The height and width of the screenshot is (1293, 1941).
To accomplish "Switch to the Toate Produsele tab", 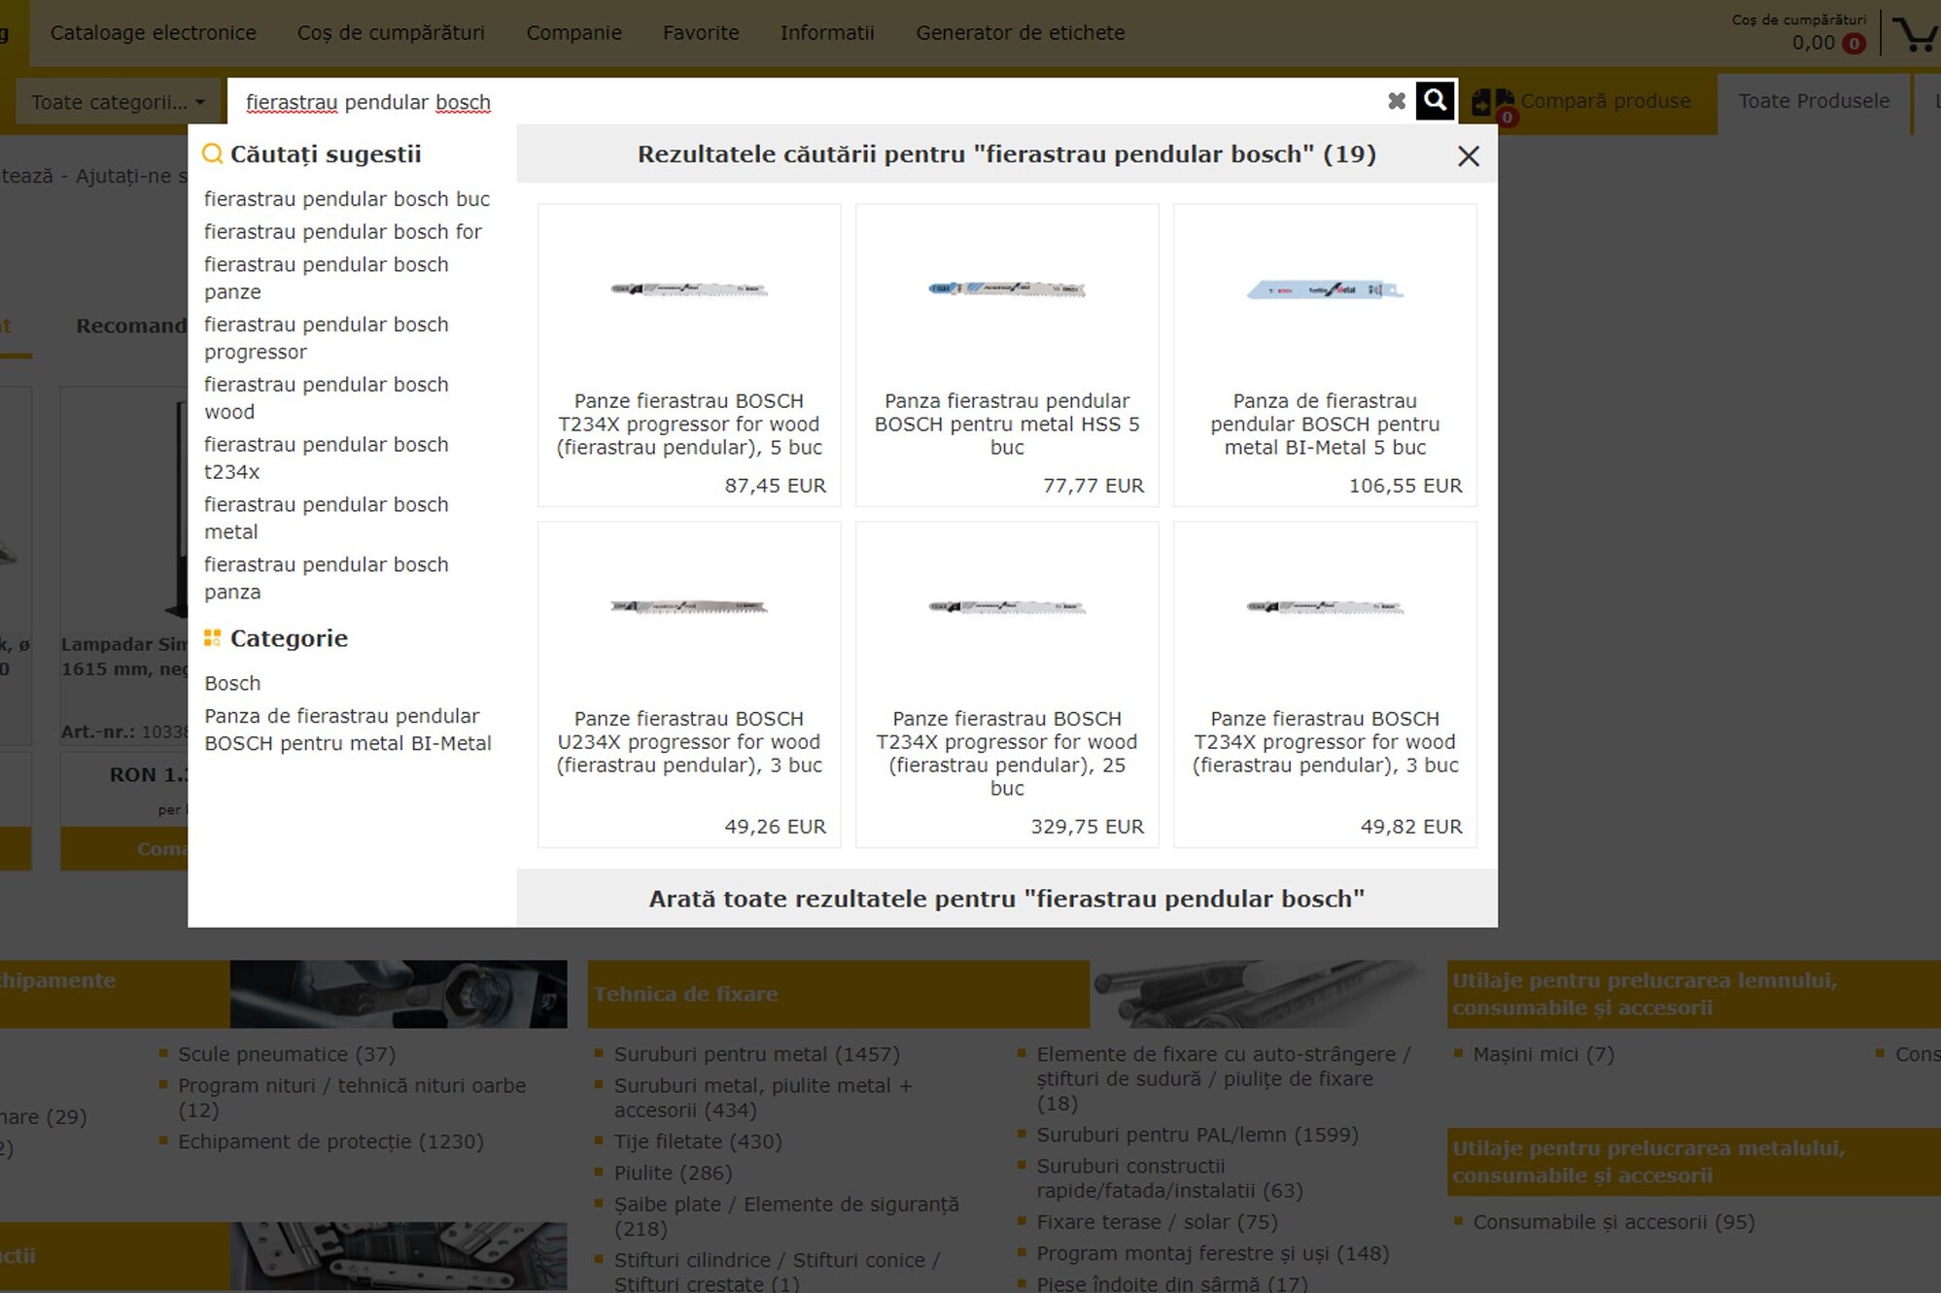I will [x=1814, y=100].
